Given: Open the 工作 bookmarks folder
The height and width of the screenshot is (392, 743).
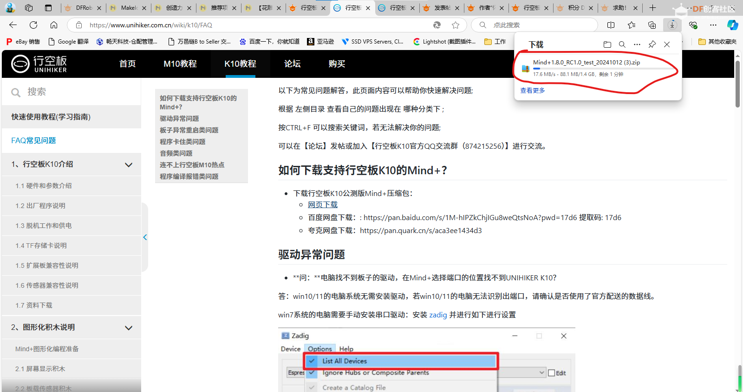Looking at the screenshot, I should point(495,42).
